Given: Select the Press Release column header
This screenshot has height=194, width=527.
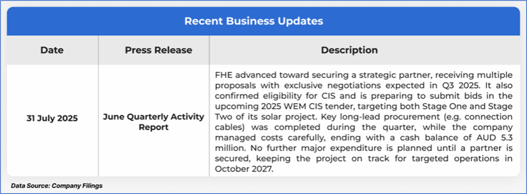Looking at the screenshot, I should (x=158, y=50).
